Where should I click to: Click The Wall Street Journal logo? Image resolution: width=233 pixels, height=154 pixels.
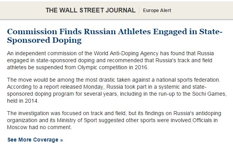pyautogui.click(x=90, y=10)
